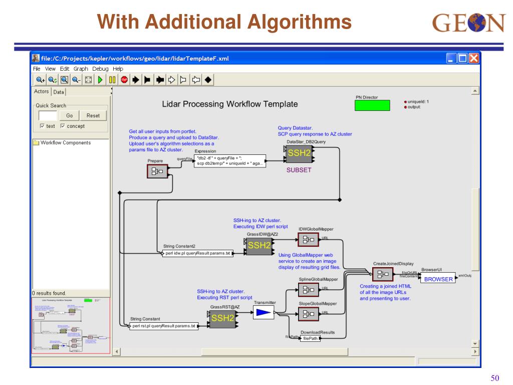Viewport: 513px width, 385px height.
Task: Open the Edit menu
Action: click(x=65, y=69)
